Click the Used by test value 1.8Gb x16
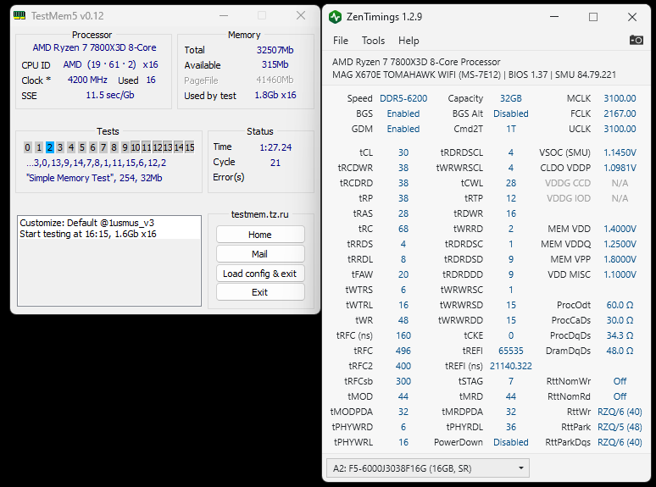656x487 pixels. (275, 96)
